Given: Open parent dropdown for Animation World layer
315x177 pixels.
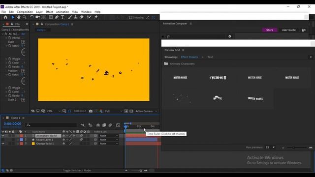Looking at the screenshot, I should tap(109, 136).
